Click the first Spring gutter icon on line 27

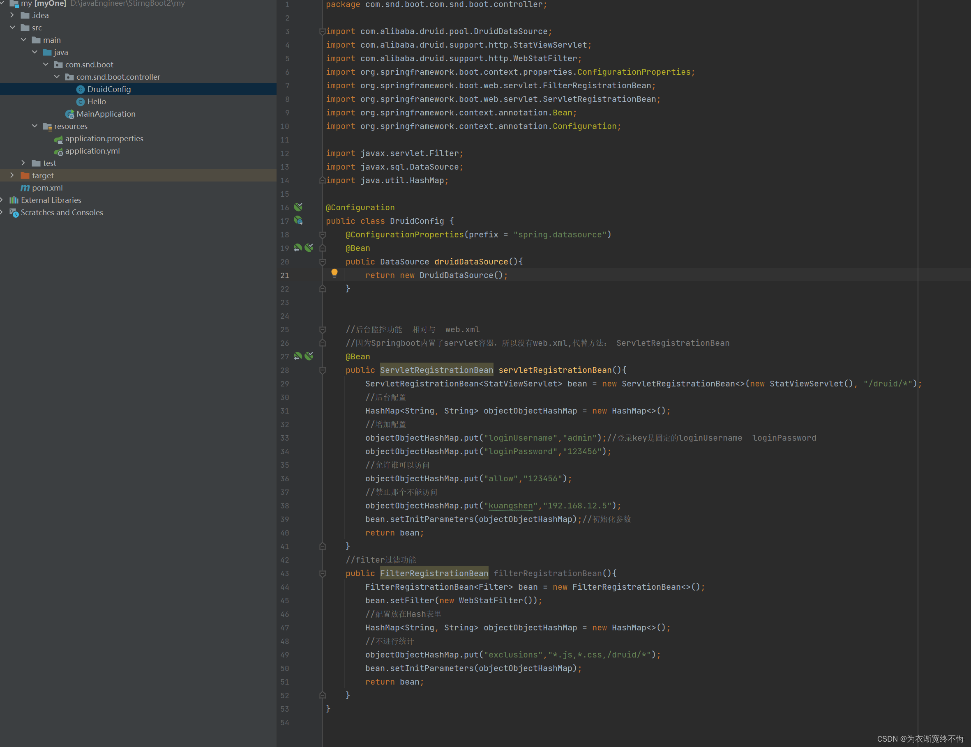298,356
